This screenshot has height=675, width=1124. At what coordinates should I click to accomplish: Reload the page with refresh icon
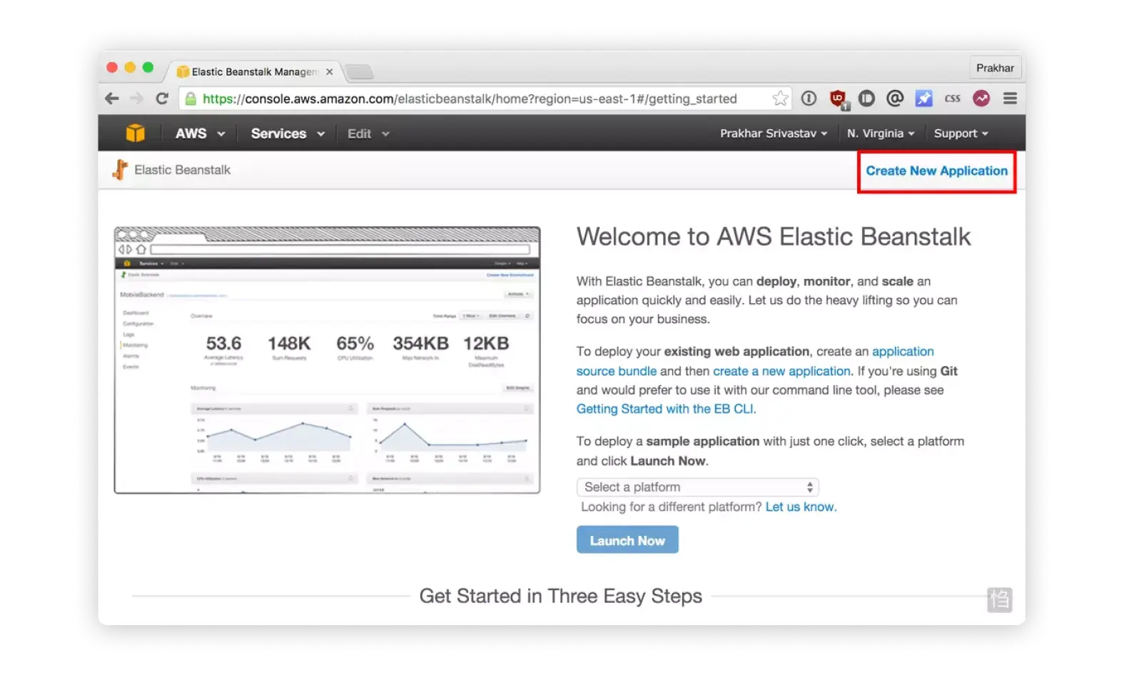click(162, 98)
